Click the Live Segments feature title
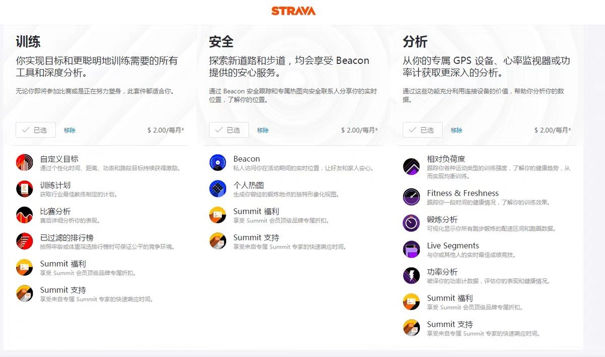605x357 pixels. [453, 246]
